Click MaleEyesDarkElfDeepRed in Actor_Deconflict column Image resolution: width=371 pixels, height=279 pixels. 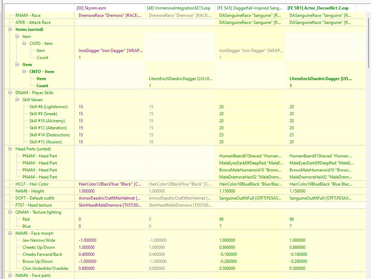(320, 163)
